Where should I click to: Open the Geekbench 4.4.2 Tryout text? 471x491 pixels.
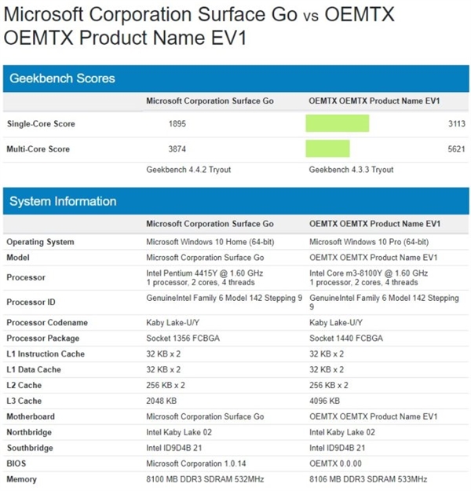point(188,170)
